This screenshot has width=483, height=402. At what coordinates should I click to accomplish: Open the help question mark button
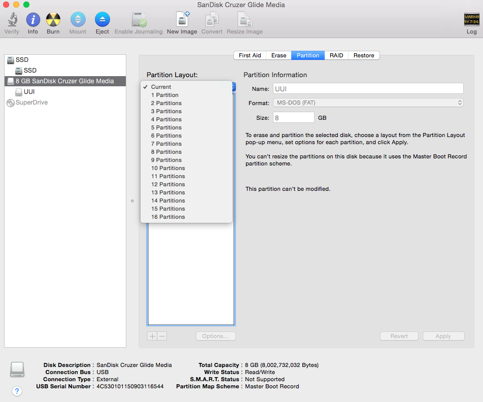coord(17,391)
